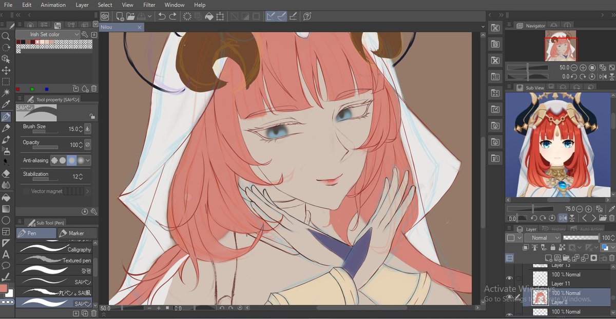Select the Eraser tool
Screen dimensions: 616x319
coord(6,174)
